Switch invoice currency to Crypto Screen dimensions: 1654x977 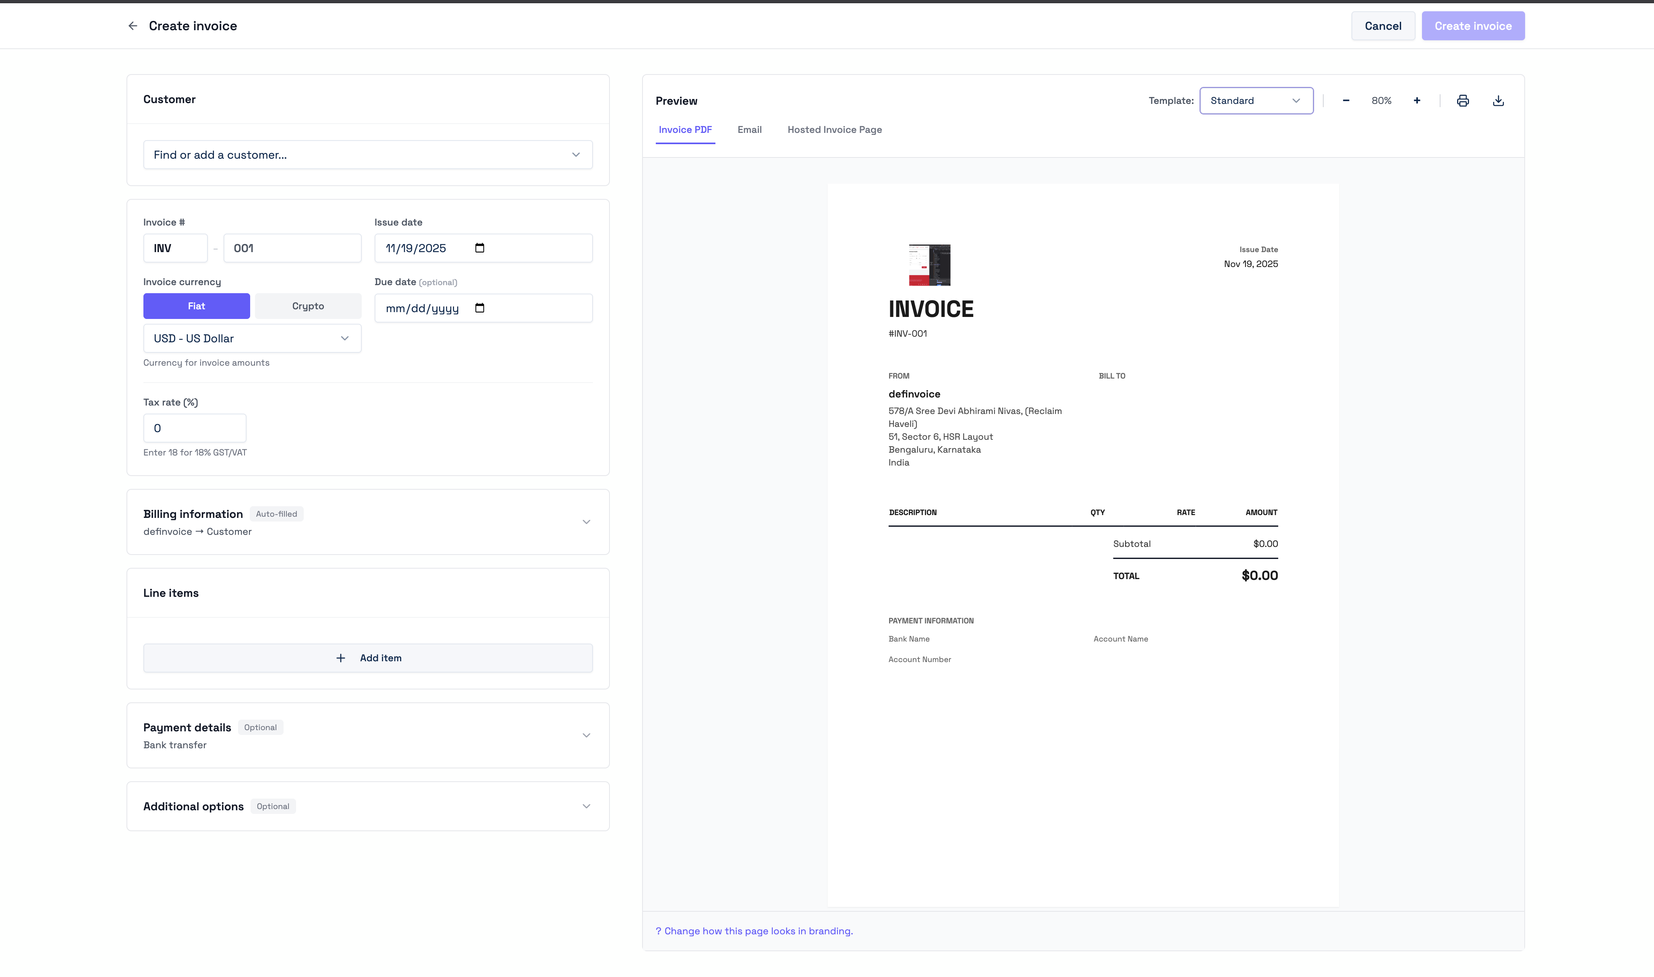point(307,306)
